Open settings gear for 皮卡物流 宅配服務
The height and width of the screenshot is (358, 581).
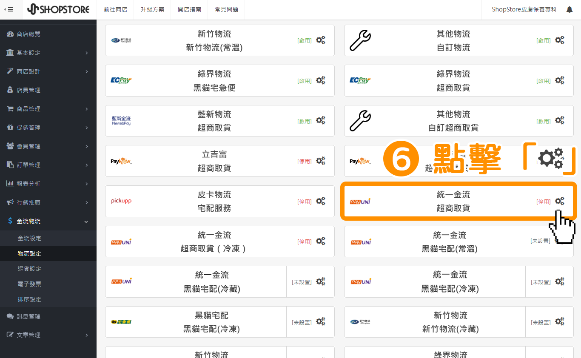click(x=321, y=201)
